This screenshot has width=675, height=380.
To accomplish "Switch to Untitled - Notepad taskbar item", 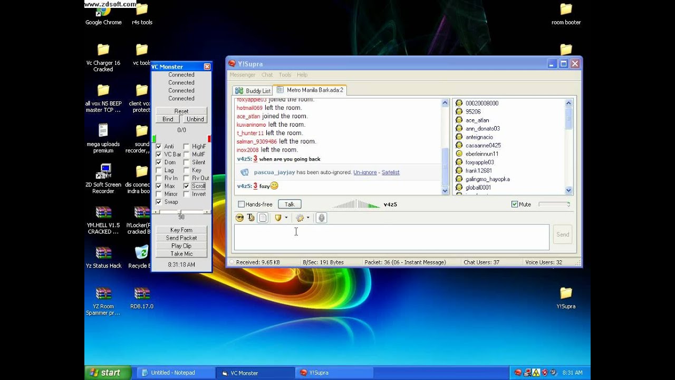I will (x=177, y=373).
